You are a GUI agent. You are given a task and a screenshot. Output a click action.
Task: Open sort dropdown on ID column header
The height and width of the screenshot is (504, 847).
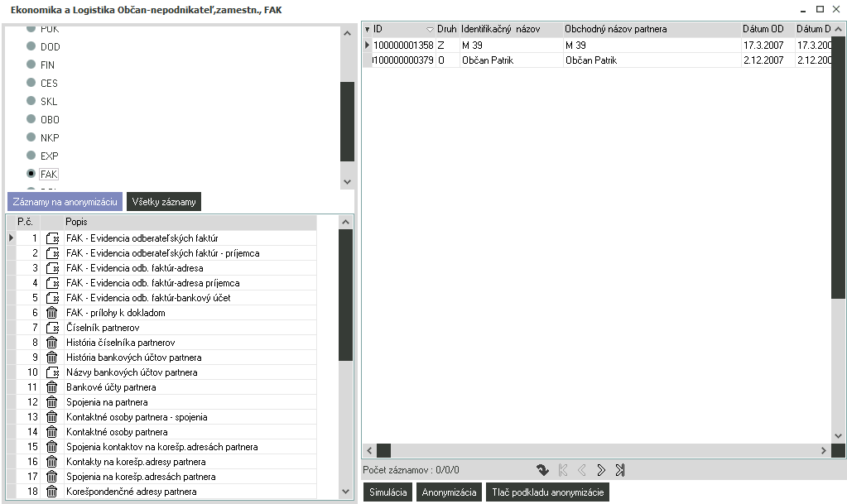(x=430, y=30)
